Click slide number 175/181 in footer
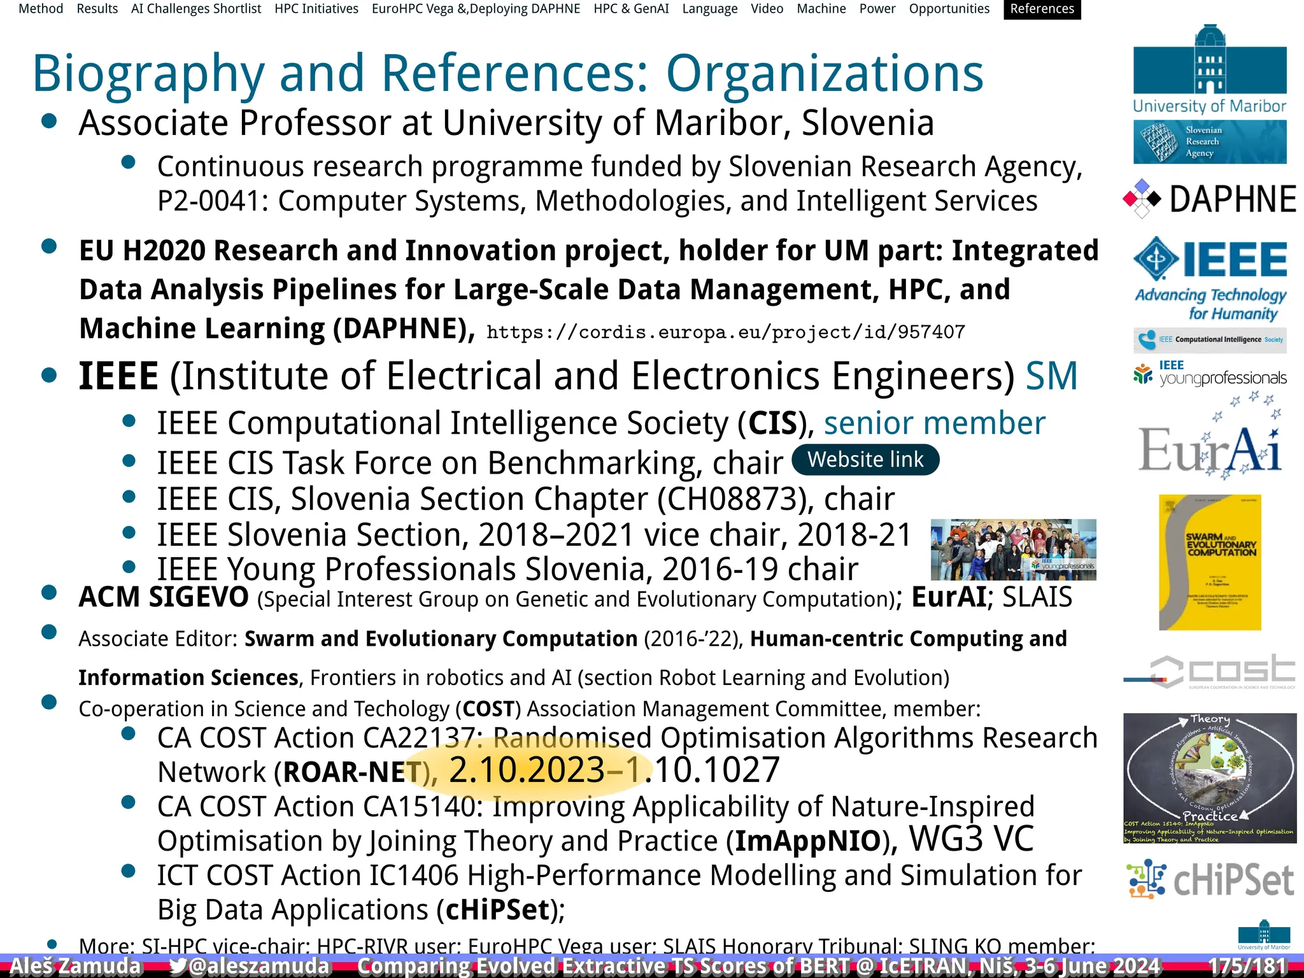Image resolution: width=1304 pixels, height=978 pixels. pos(1247,966)
